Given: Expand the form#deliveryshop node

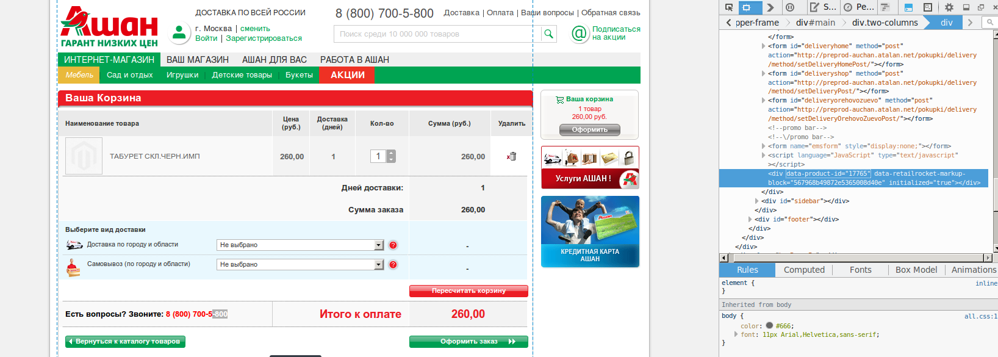Looking at the screenshot, I should coord(763,73).
